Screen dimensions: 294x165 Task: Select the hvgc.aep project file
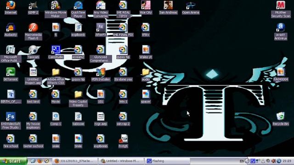(x=101, y=119)
